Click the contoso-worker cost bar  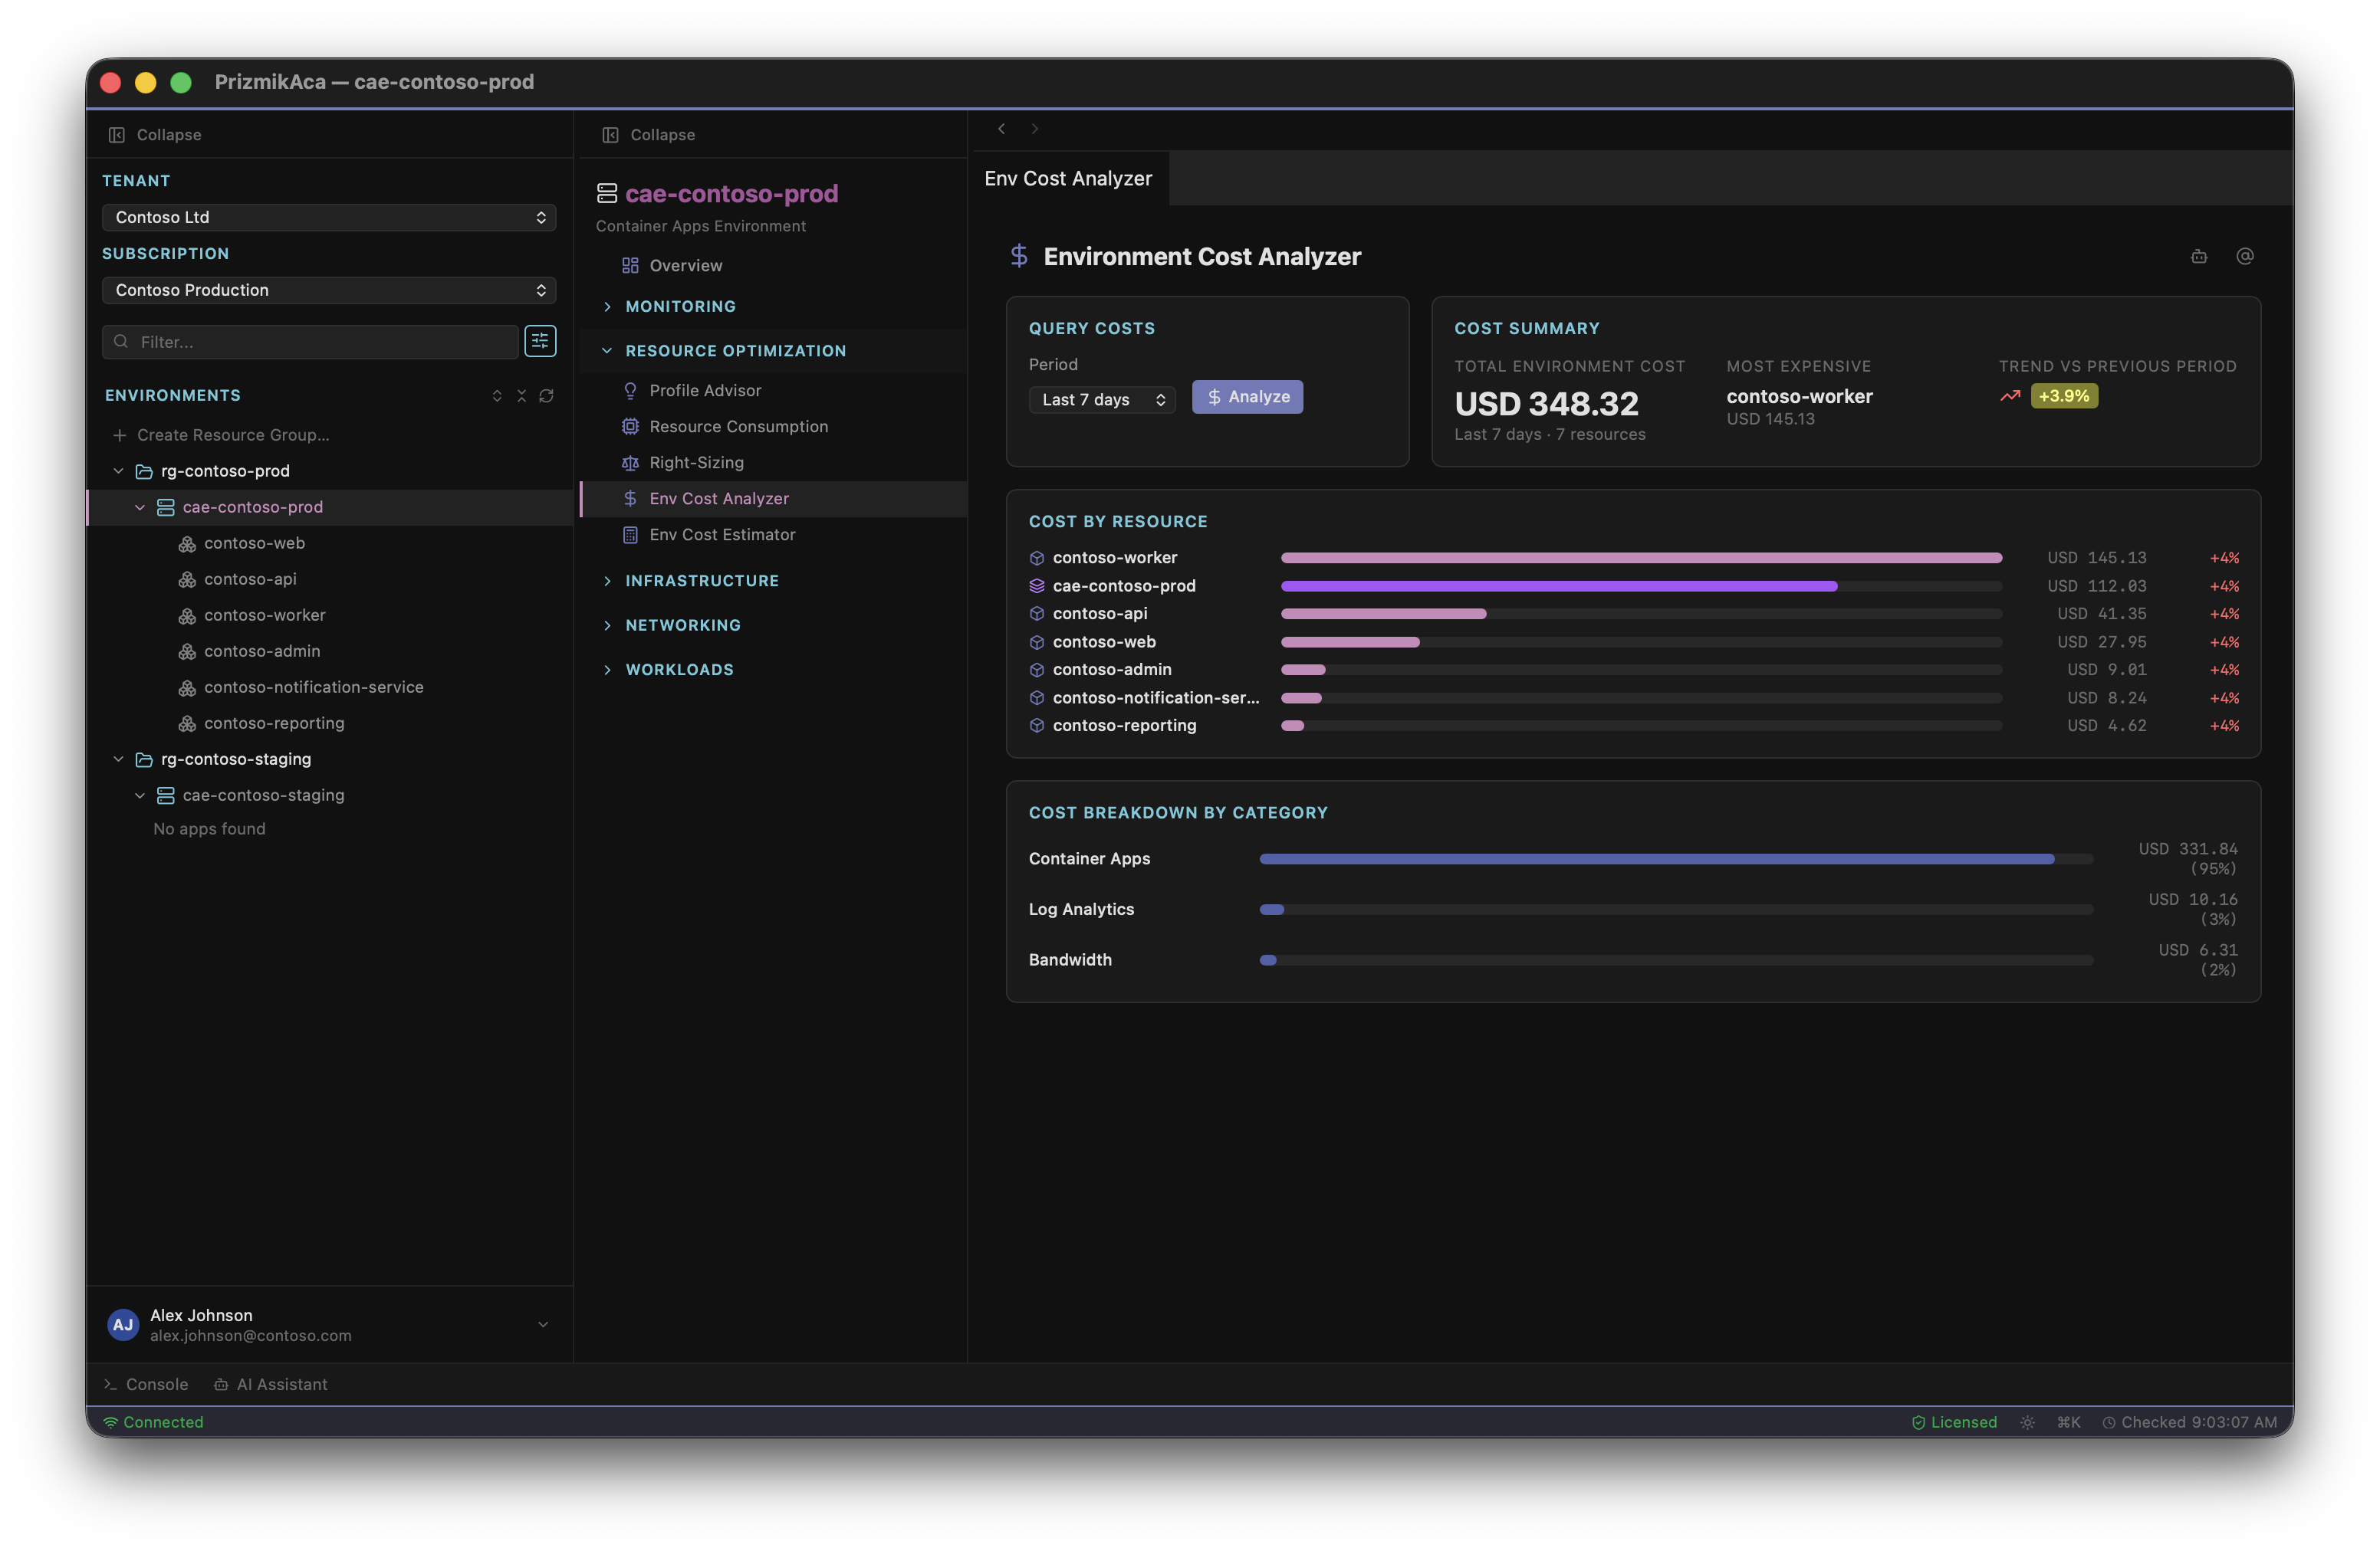1641,558
